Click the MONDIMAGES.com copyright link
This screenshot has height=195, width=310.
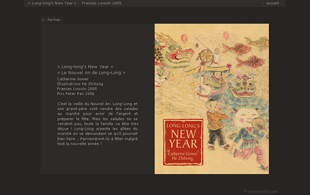pyautogui.click(x=260, y=191)
